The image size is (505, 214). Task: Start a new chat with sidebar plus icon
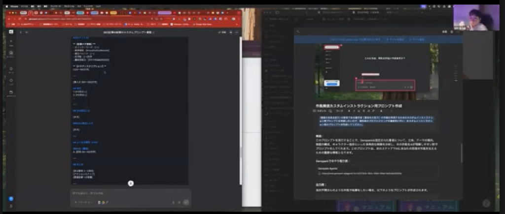click(x=11, y=42)
